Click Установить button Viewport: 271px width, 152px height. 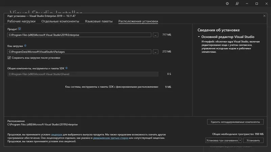[x=253, y=140]
